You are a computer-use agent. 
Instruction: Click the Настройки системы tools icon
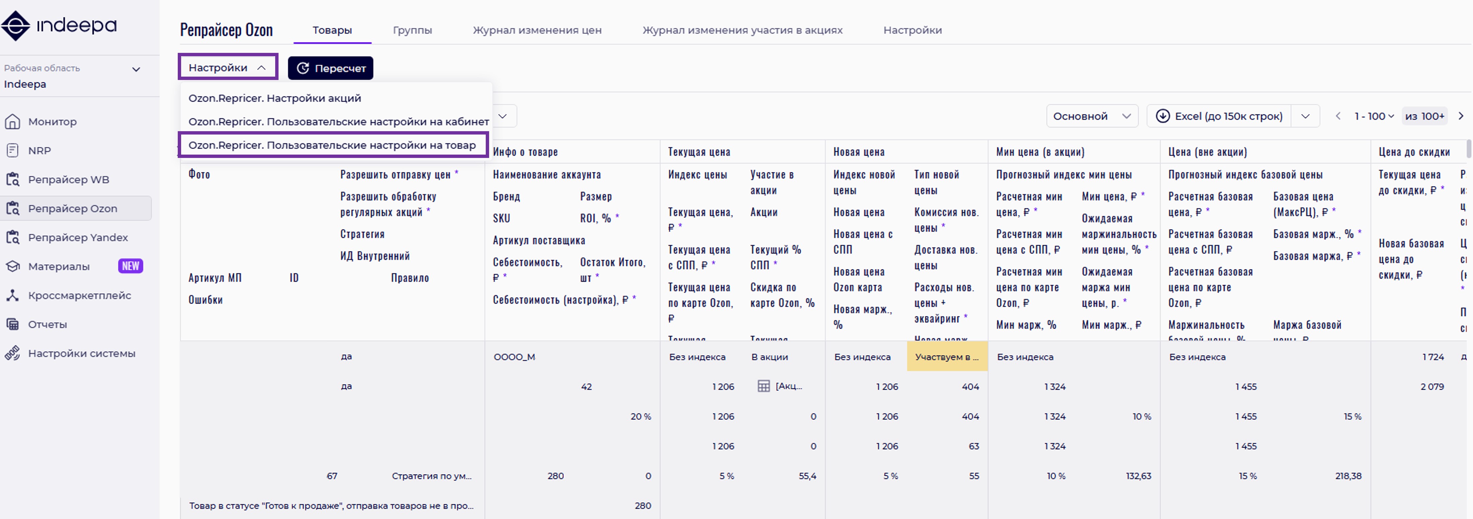pyautogui.click(x=13, y=353)
